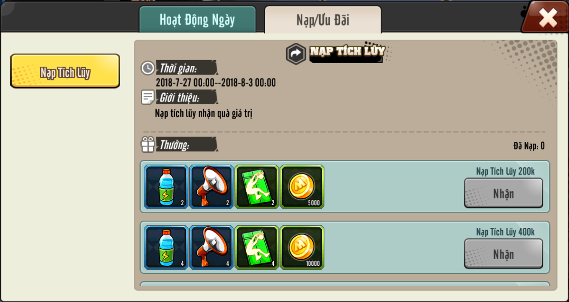The image size is (569, 302).
Task: Select the green card in 400k reward row
Action: (257, 248)
